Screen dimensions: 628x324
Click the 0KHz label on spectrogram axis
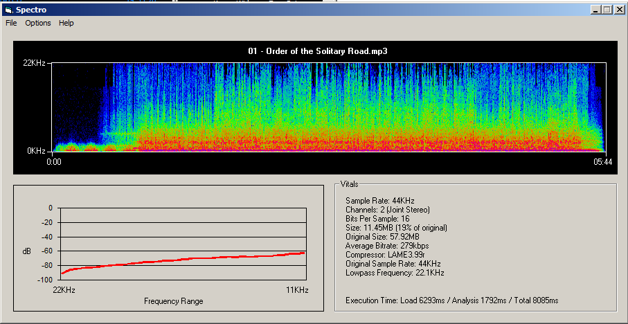(x=37, y=150)
